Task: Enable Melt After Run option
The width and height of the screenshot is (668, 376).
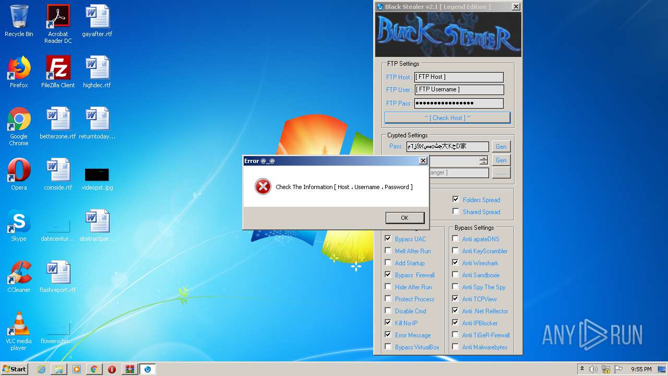Action: (388, 251)
